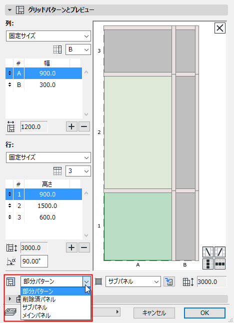The width and height of the screenshot is (234, 323).
Task: Select row 2 with height 1500.0
Action: pyautogui.click(x=43, y=206)
